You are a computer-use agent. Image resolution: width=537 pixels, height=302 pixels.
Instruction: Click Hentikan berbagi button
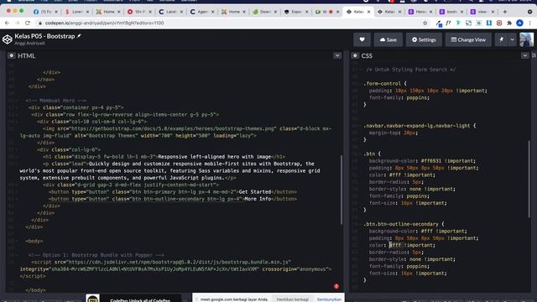[293, 299]
